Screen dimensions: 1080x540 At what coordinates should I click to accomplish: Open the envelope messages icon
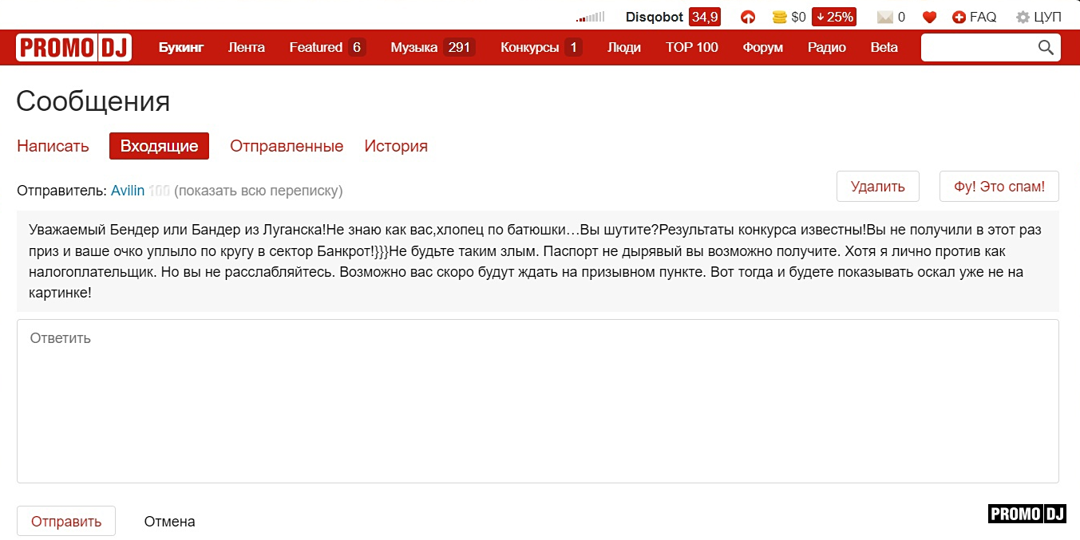[885, 17]
